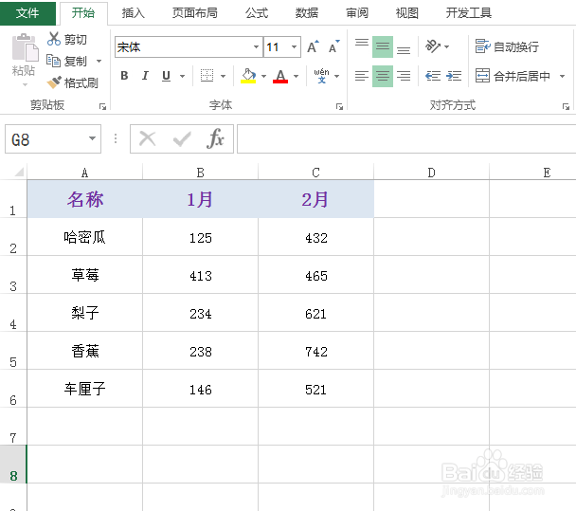
Task: Open clipboard group dialog launcher
Action: click(102, 106)
